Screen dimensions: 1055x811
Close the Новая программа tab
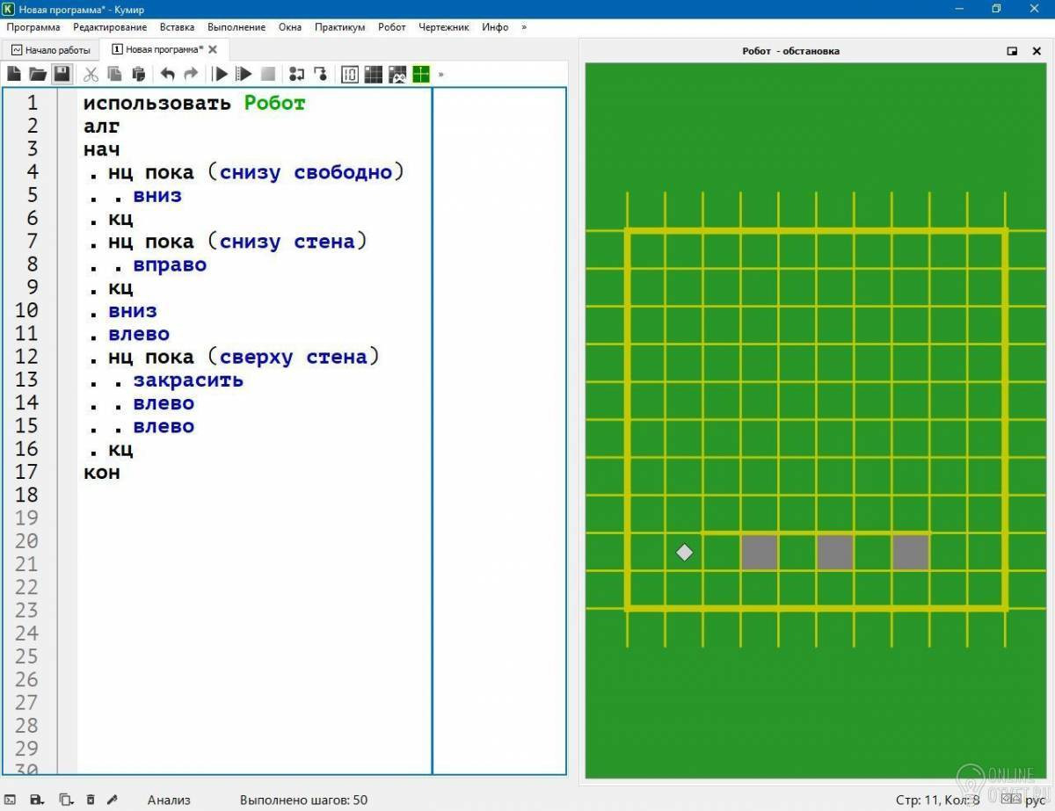point(212,49)
